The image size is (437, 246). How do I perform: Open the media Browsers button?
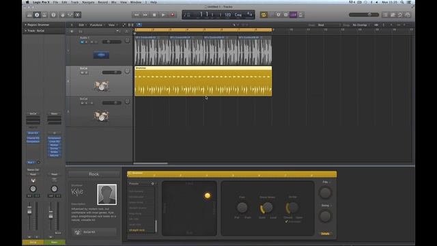pos(408,15)
